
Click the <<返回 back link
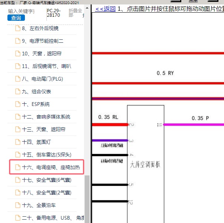coord(105,9)
